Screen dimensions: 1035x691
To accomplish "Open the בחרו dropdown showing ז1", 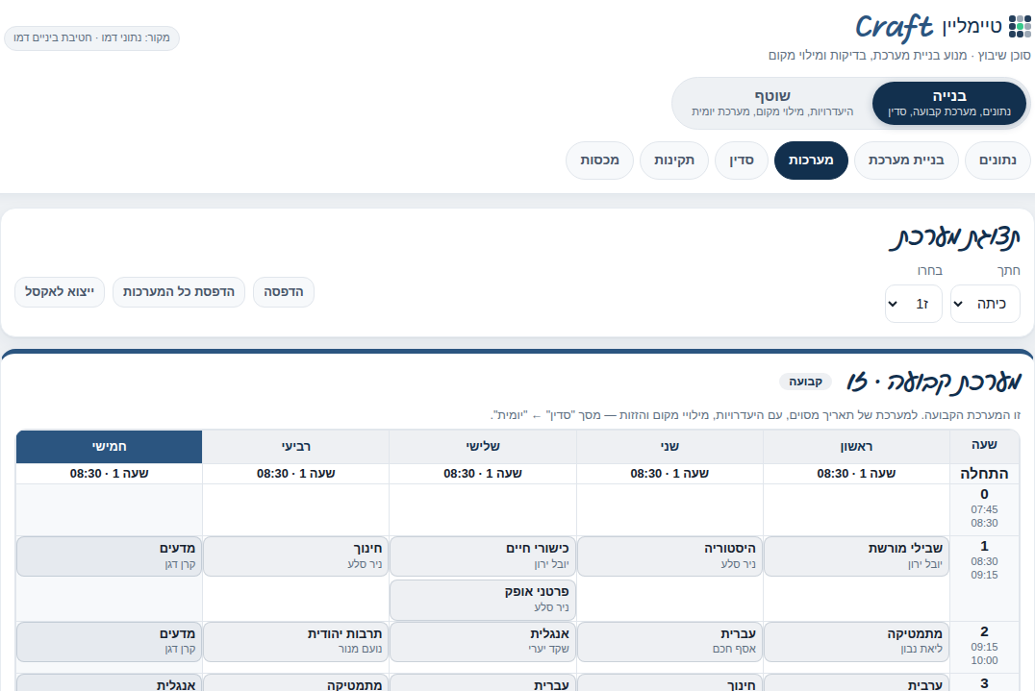I will (x=914, y=304).
